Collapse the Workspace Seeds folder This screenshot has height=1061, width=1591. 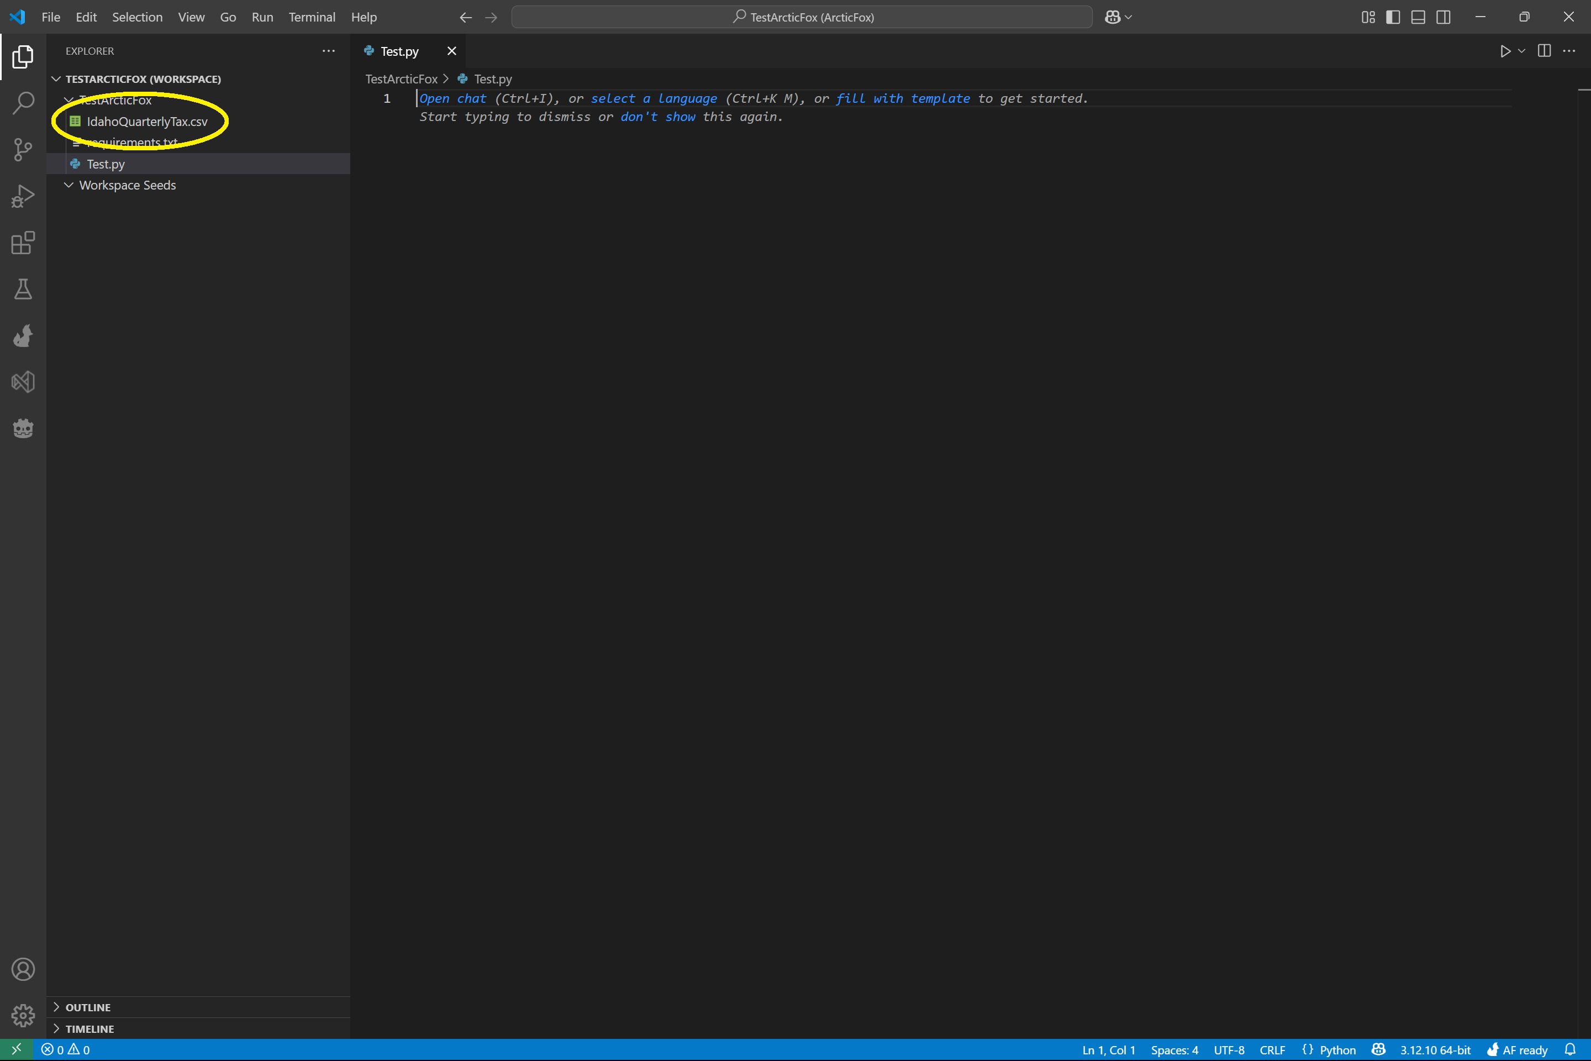69,185
